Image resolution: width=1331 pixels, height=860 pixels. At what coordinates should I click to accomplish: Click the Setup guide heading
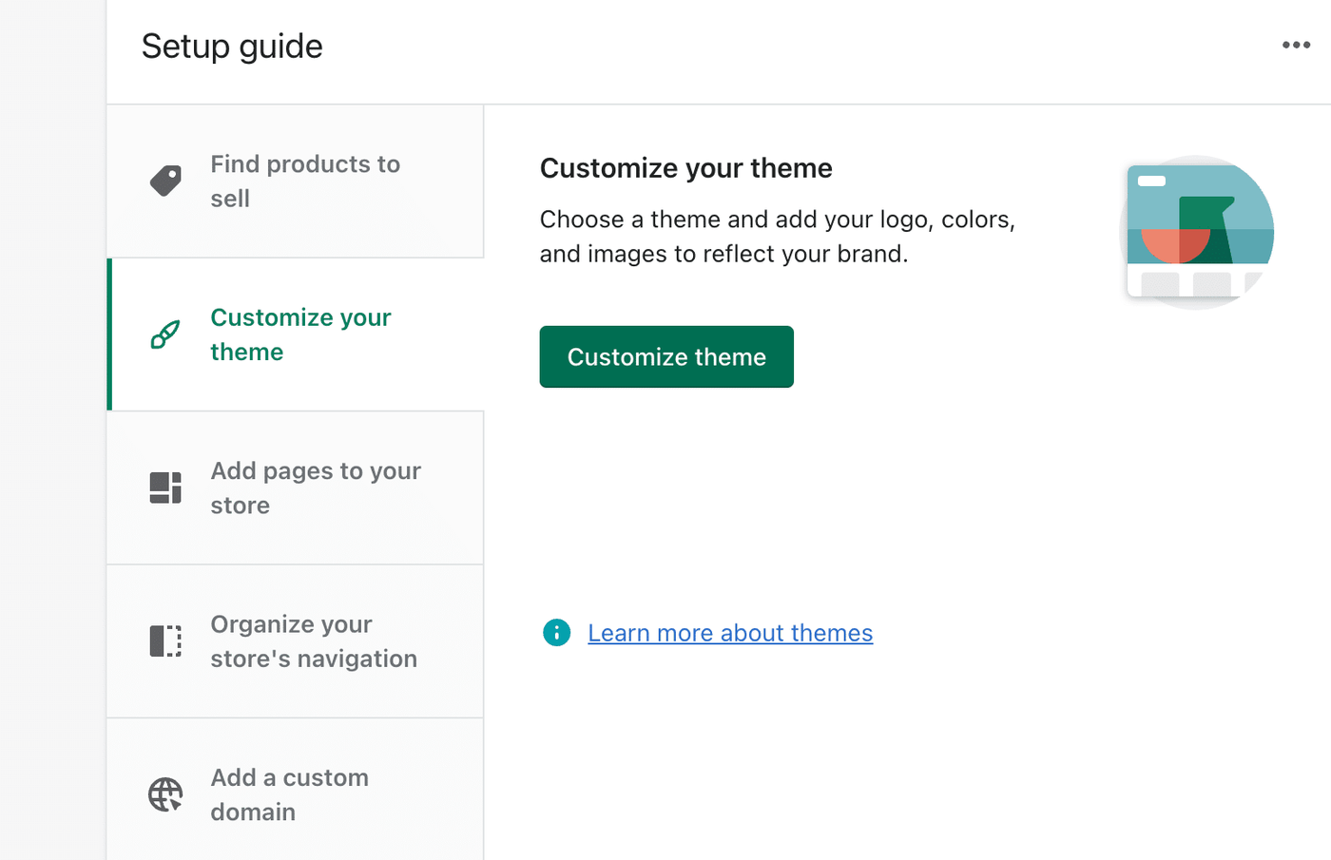point(232,47)
